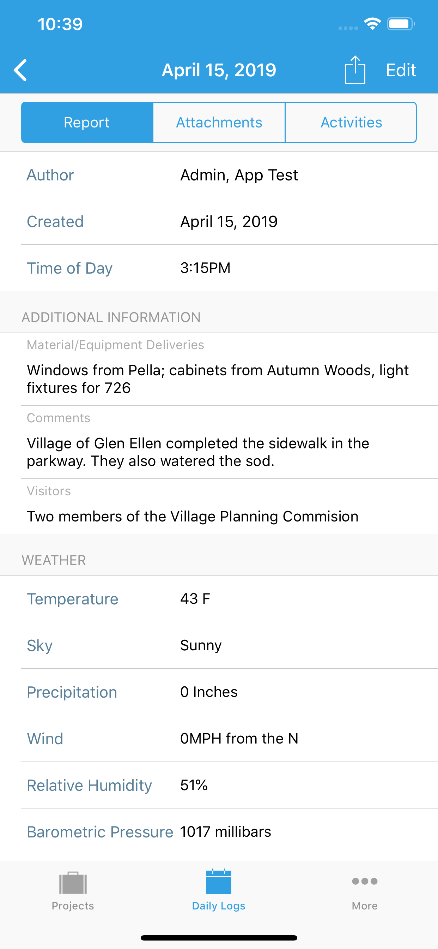
Task: Tap the April 15, 2019 title
Action: pos(219,70)
